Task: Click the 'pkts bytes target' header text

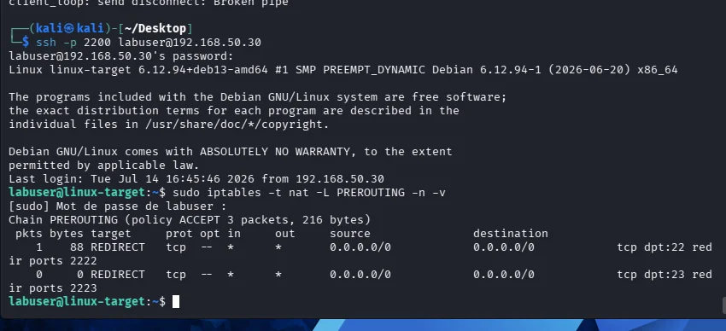Action: (73, 234)
